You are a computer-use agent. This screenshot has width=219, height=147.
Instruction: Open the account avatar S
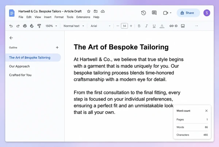tap(207, 13)
